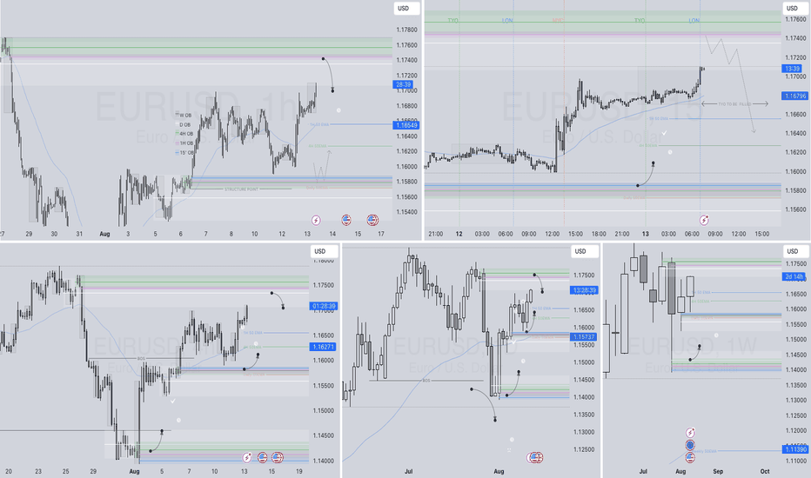Click the 1.16549 price label in 1h chart
Screen dimensions: 811x478
point(406,125)
